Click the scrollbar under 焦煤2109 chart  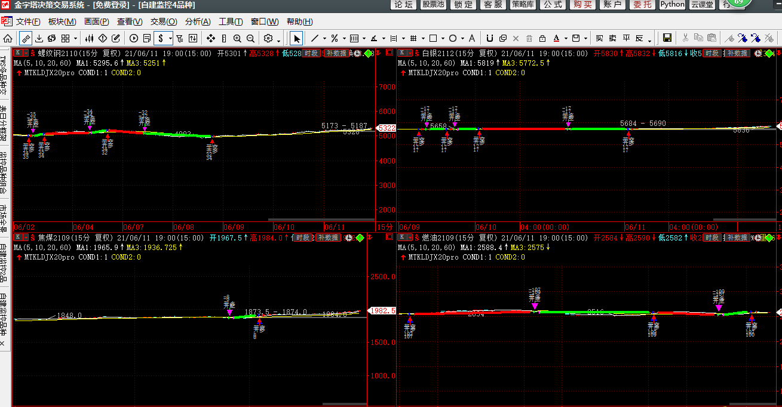(344, 404)
